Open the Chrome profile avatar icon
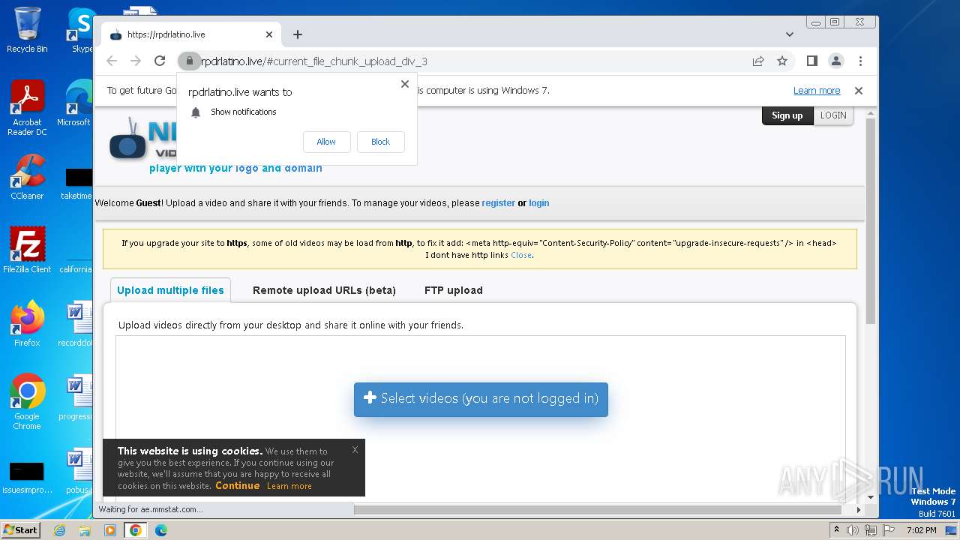960x540 pixels. [x=835, y=61]
